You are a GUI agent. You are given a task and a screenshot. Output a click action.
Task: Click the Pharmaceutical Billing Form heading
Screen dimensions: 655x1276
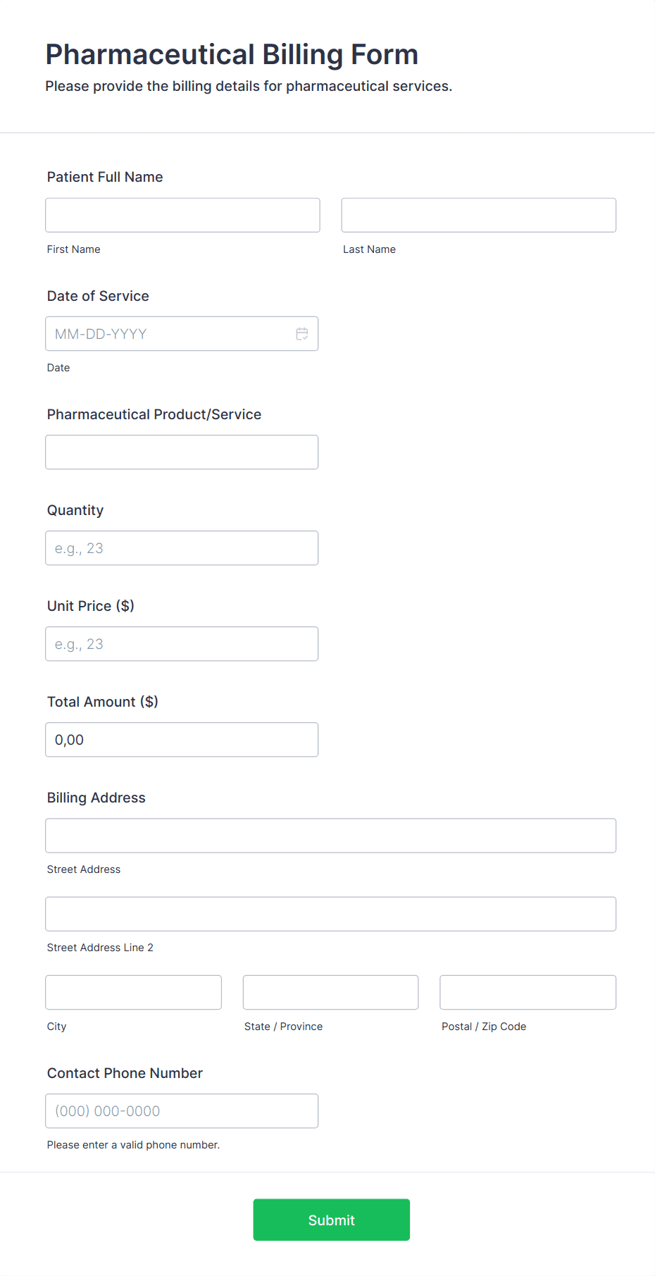[x=232, y=54]
